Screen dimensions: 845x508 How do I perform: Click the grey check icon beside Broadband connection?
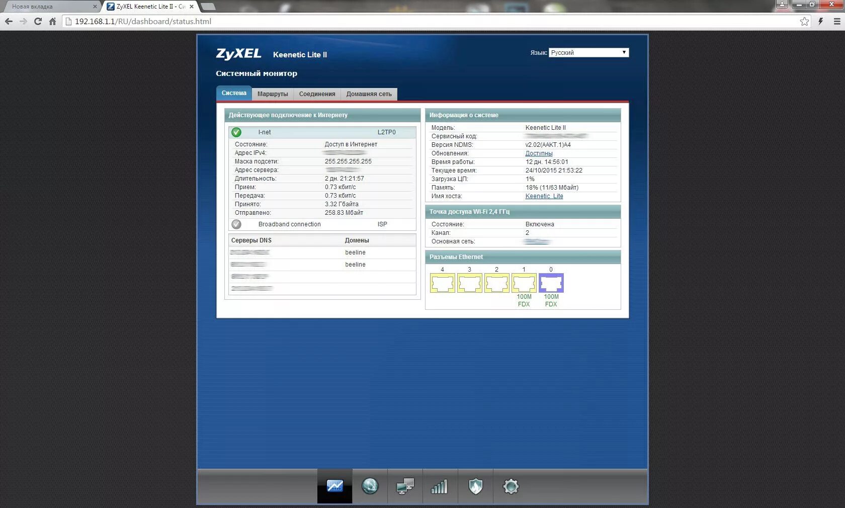tap(236, 224)
